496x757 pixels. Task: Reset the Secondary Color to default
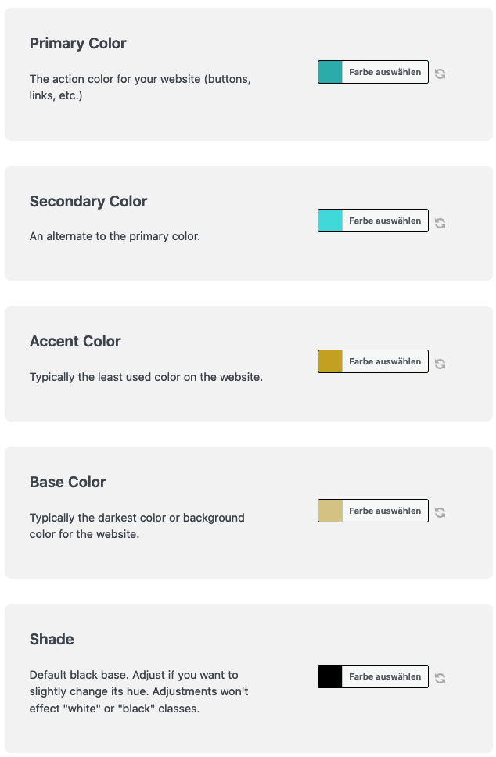tap(440, 223)
